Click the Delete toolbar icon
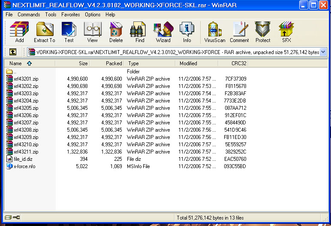The image size is (331, 226). [116, 32]
